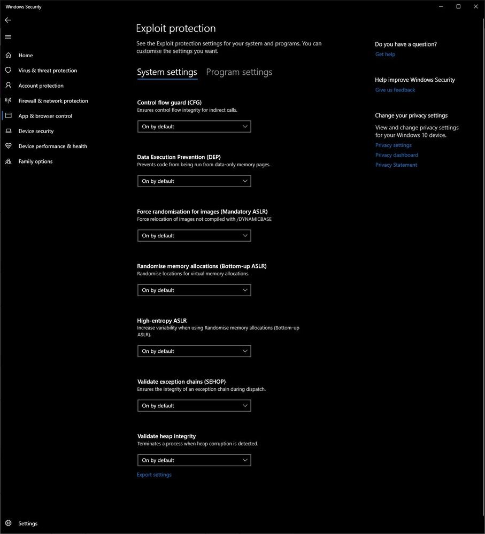
Task: Open Virus & threat protection section
Action: pos(48,71)
